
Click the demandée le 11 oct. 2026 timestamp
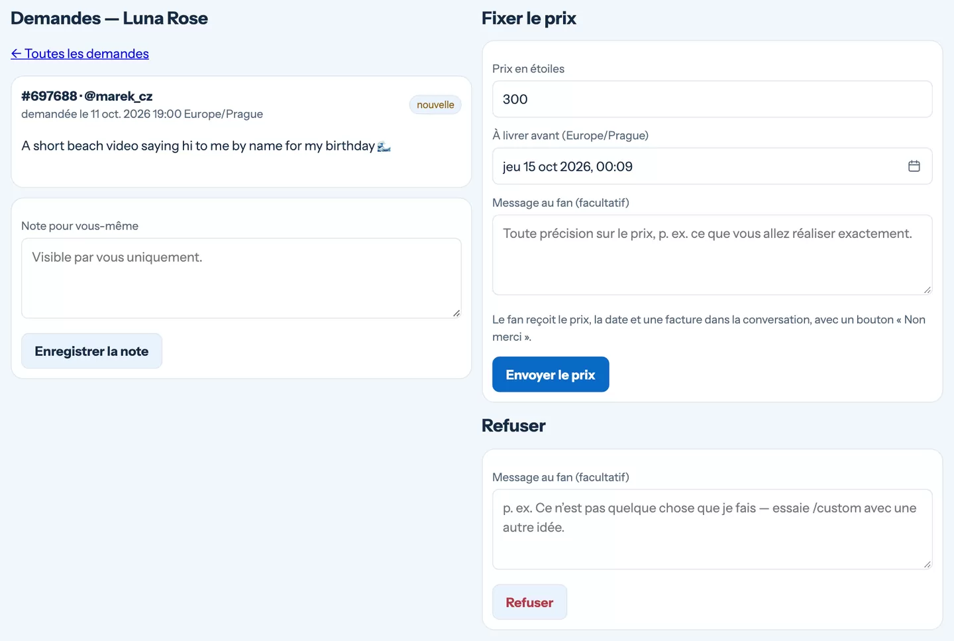point(142,114)
